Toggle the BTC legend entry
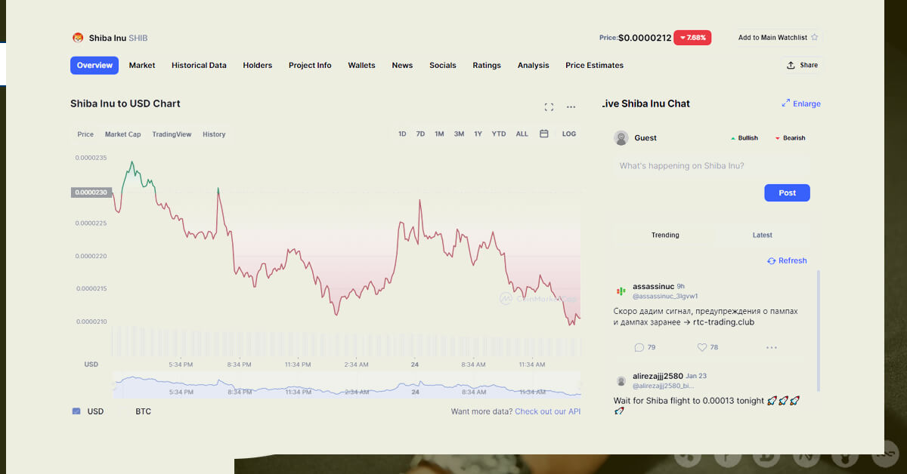Image resolution: width=907 pixels, height=474 pixels. 144,411
